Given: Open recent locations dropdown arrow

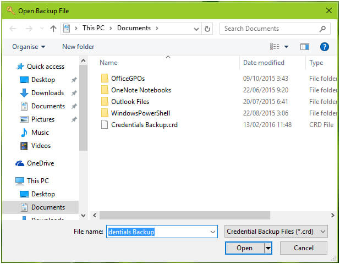Looking at the screenshot, I should [x=42, y=29].
